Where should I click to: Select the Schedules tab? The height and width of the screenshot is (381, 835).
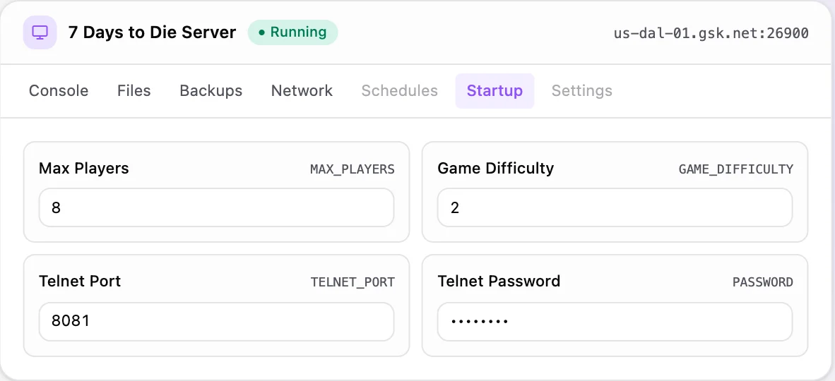tap(399, 91)
